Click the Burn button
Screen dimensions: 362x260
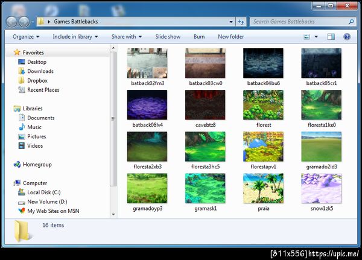[199, 37]
